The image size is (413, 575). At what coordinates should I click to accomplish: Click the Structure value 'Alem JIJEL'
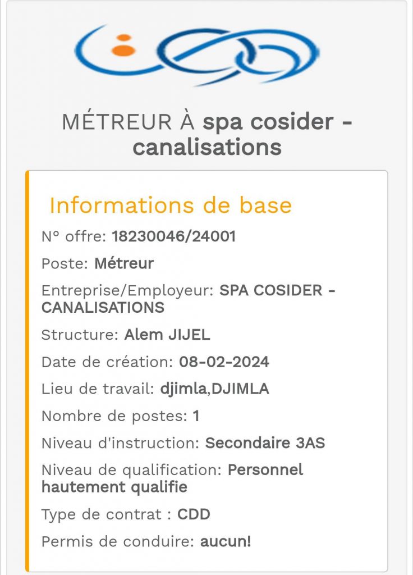coord(167,335)
